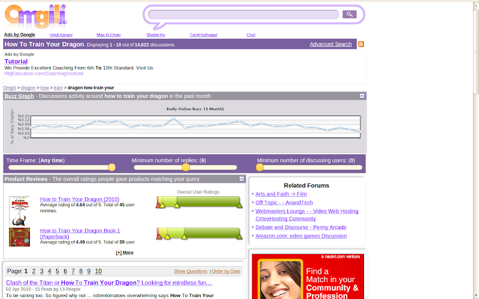The image size is (479, 299).
Task: Click the Book 1 paperback cover thumbnail
Action: point(19,237)
